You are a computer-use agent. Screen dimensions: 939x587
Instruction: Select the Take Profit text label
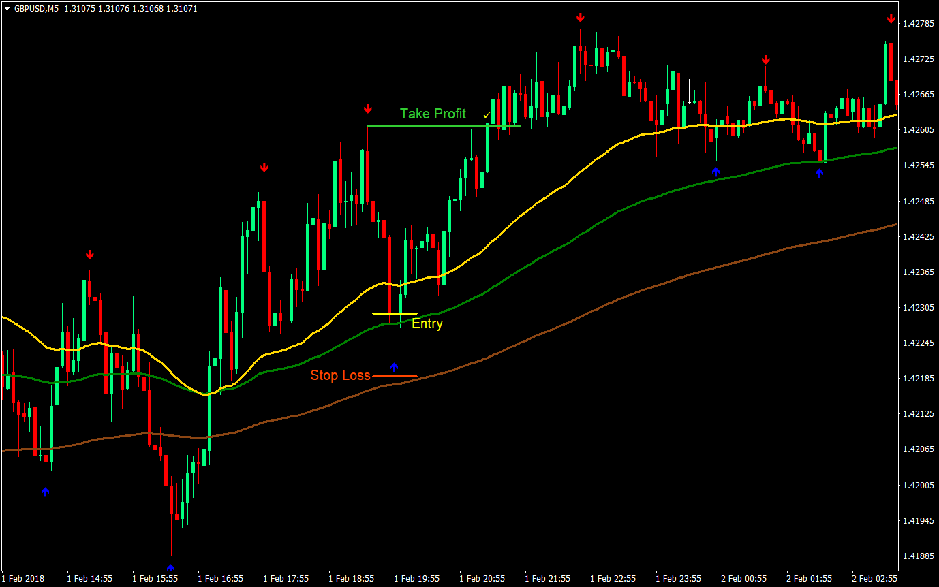[433, 114]
